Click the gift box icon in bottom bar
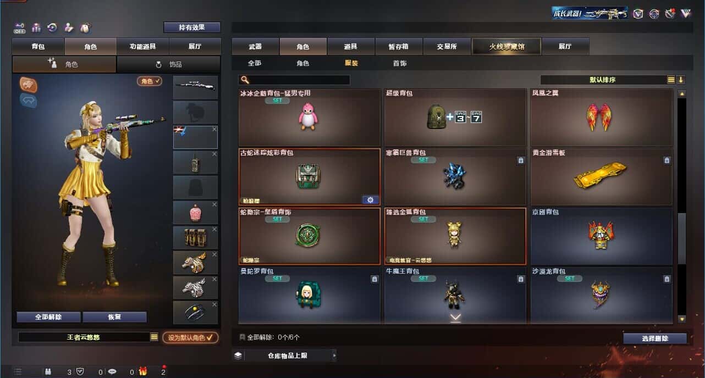This screenshot has height=378, width=705. 143,371
